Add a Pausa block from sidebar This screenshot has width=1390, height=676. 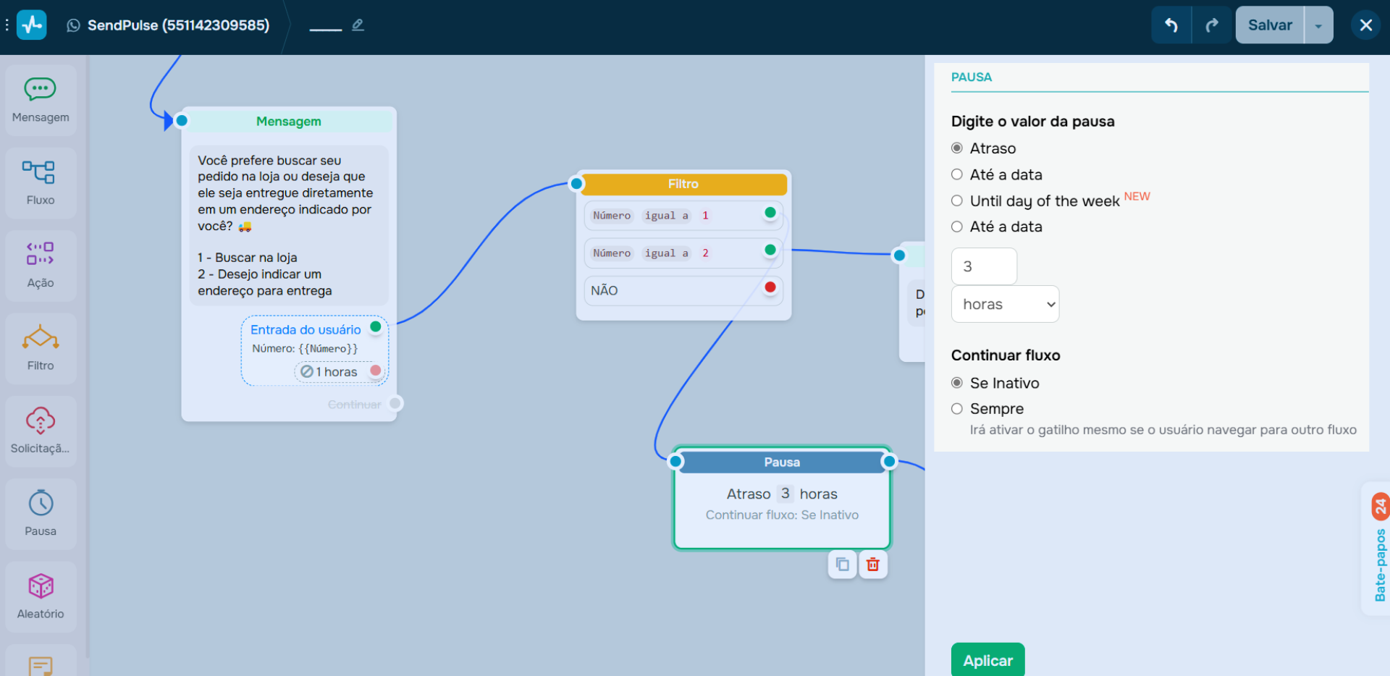click(x=41, y=514)
